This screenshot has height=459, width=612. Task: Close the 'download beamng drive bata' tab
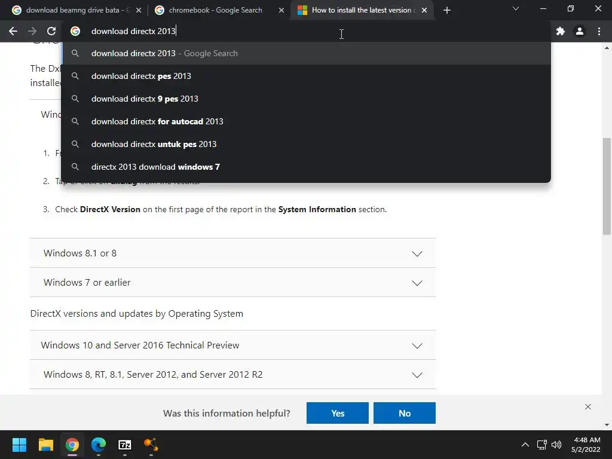[x=139, y=10]
